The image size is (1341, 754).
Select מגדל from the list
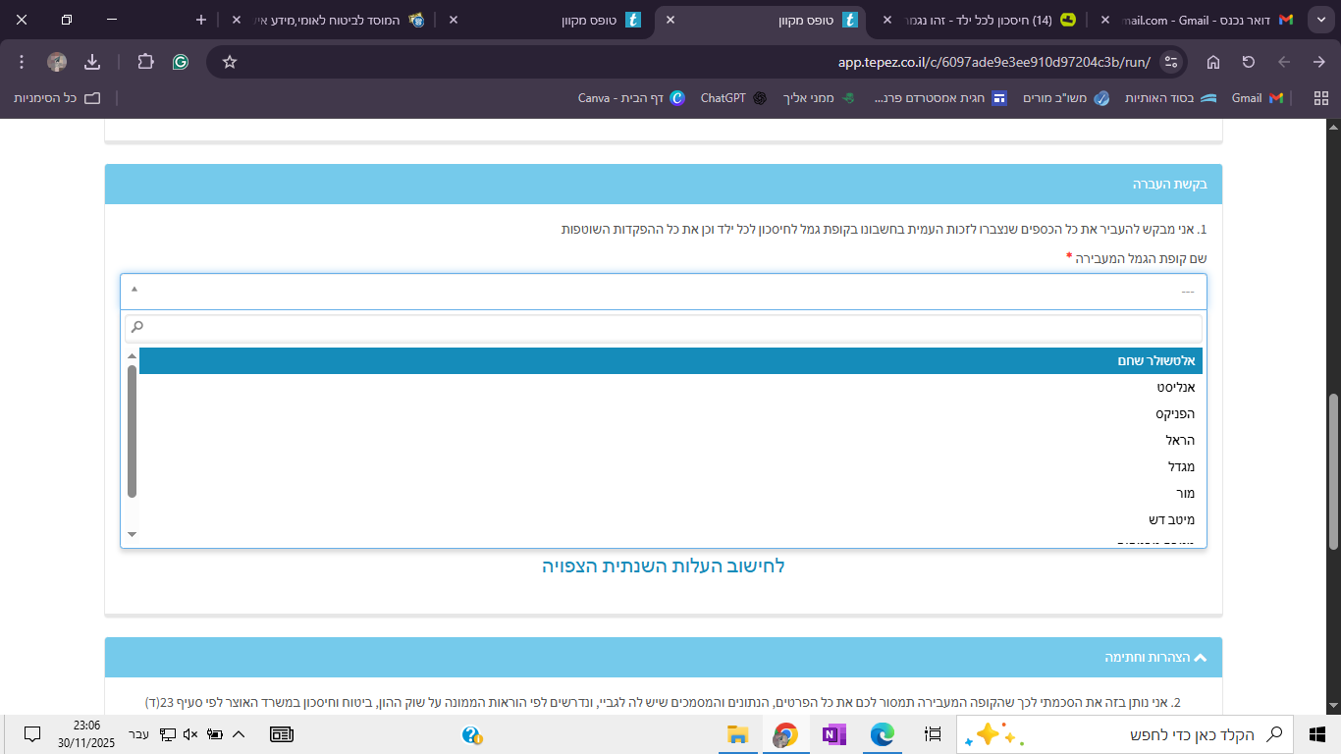point(670,466)
